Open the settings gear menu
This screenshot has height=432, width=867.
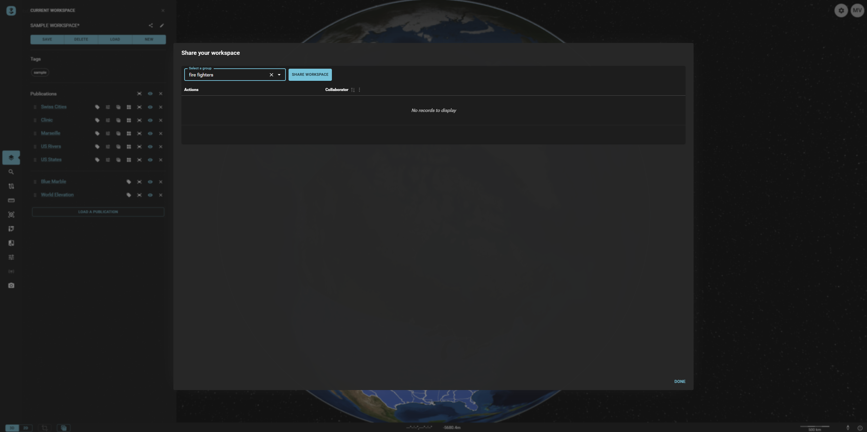tap(841, 10)
